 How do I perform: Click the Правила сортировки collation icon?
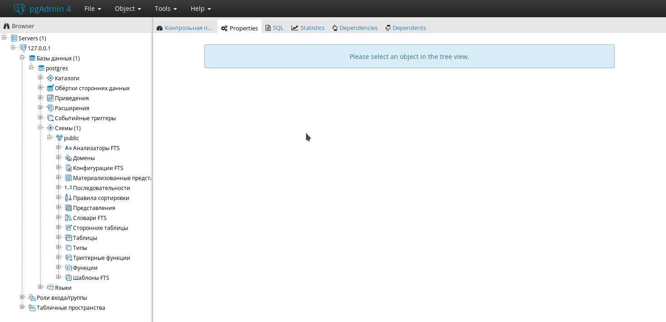click(x=68, y=198)
